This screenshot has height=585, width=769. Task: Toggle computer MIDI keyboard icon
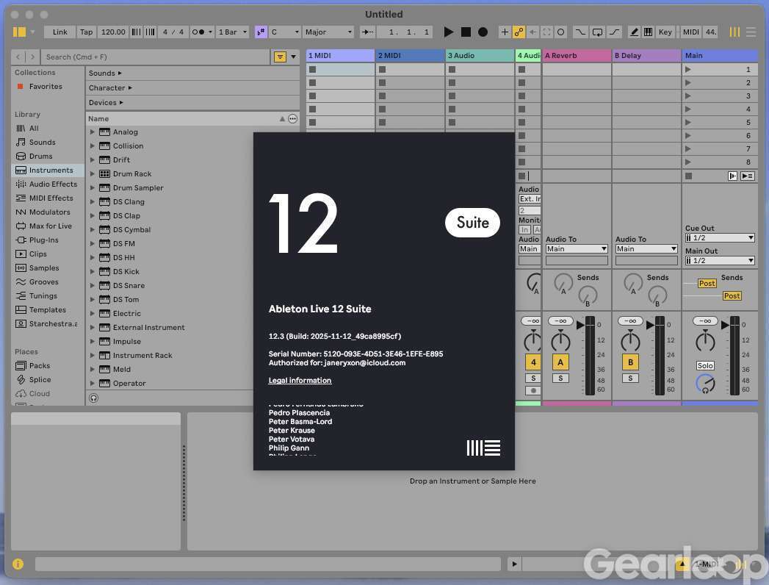(648, 32)
